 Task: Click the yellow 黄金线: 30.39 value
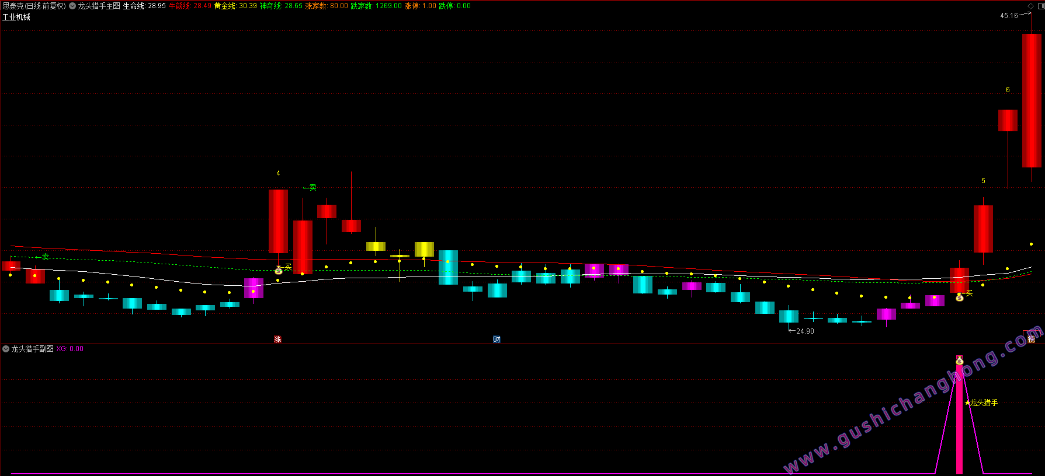coord(235,6)
